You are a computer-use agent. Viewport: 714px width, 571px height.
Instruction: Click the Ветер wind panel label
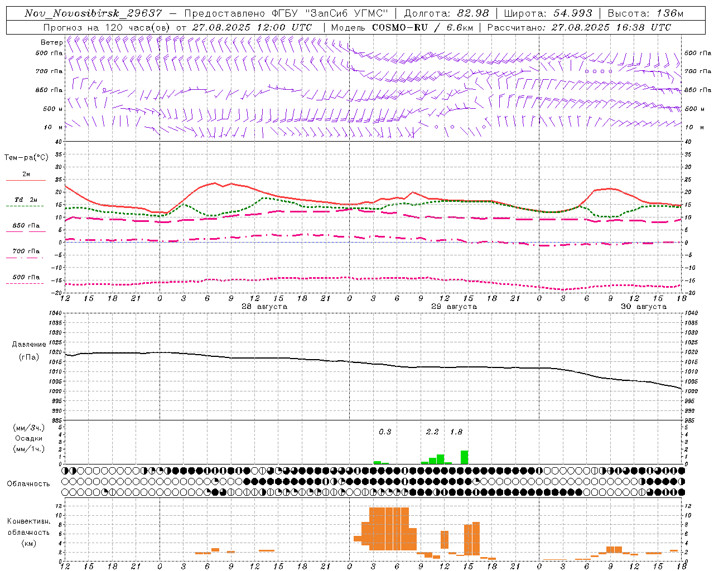click(51, 42)
